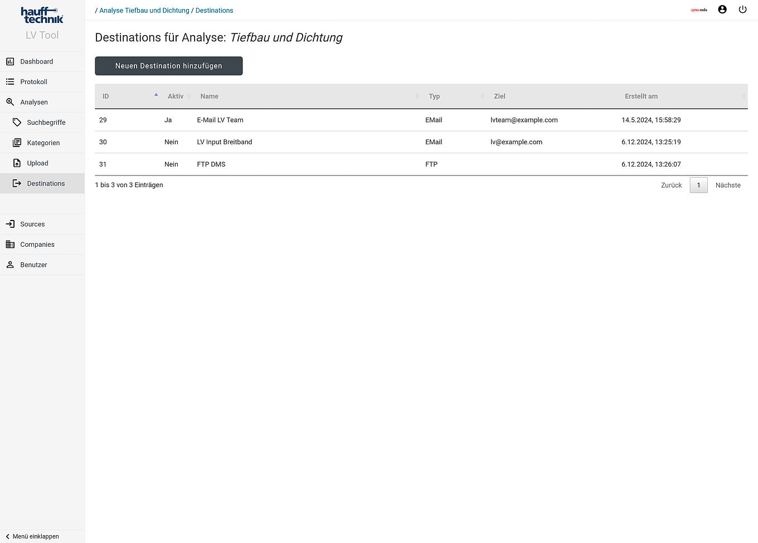This screenshot has width=758, height=543.
Task: Navigate to Analyse Tiefbau und Dichtung breadcrumb
Action: coord(144,10)
